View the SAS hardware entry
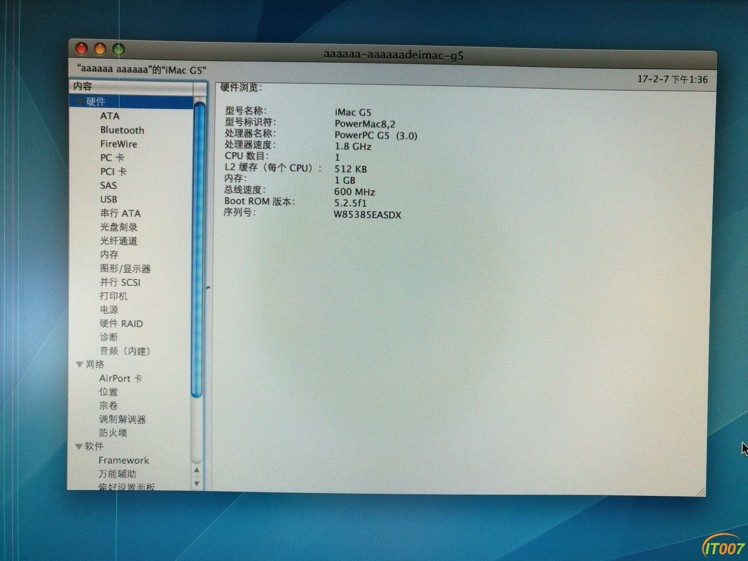 point(108,186)
